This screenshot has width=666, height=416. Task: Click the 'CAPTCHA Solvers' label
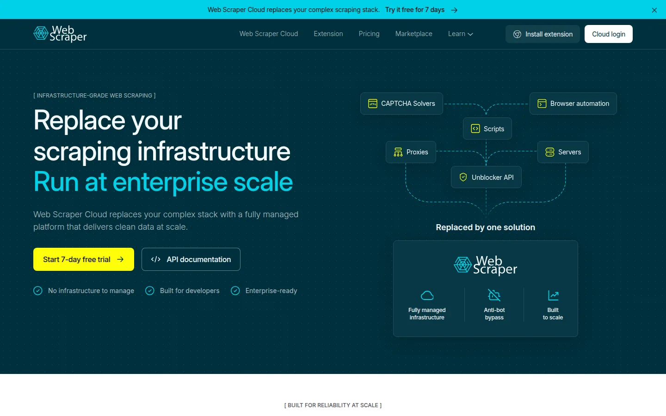[408, 104]
